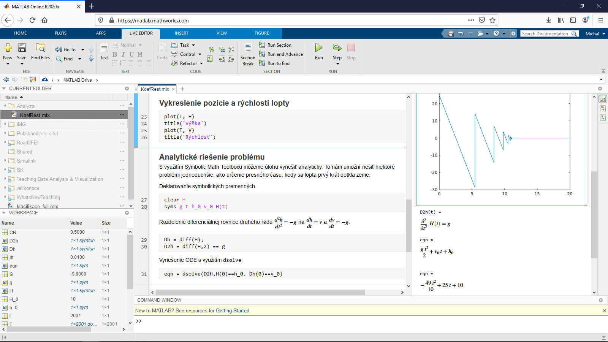The height and width of the screenshot is (342, 608).
Task: Click the quick access undo icon
Action: 461,34
